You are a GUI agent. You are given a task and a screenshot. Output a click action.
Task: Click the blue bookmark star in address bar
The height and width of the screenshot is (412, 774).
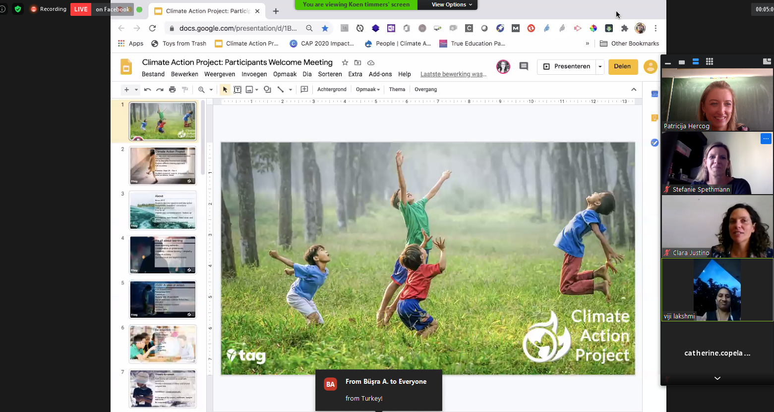click(x=325, y=28)
